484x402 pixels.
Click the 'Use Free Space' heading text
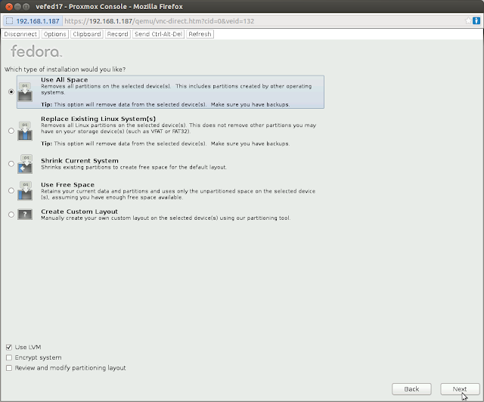[x=67, y=185]
